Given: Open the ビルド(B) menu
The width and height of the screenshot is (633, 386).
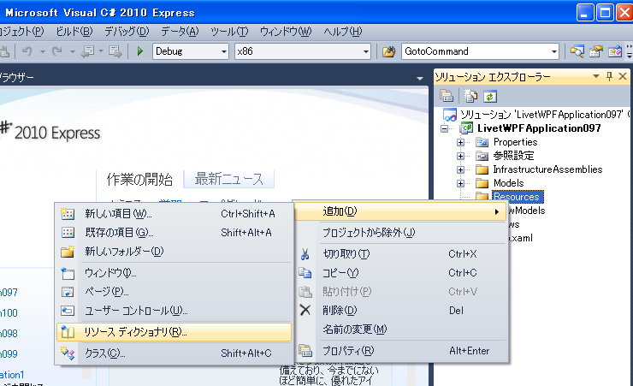Looking at the screenshot, I should 74,31.
